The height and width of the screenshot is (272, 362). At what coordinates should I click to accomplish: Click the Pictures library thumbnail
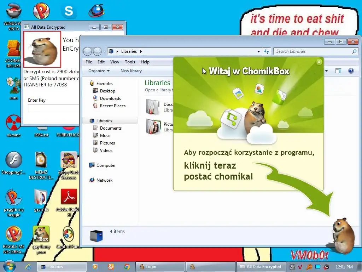pyautogui.click(x=153, y=126)
